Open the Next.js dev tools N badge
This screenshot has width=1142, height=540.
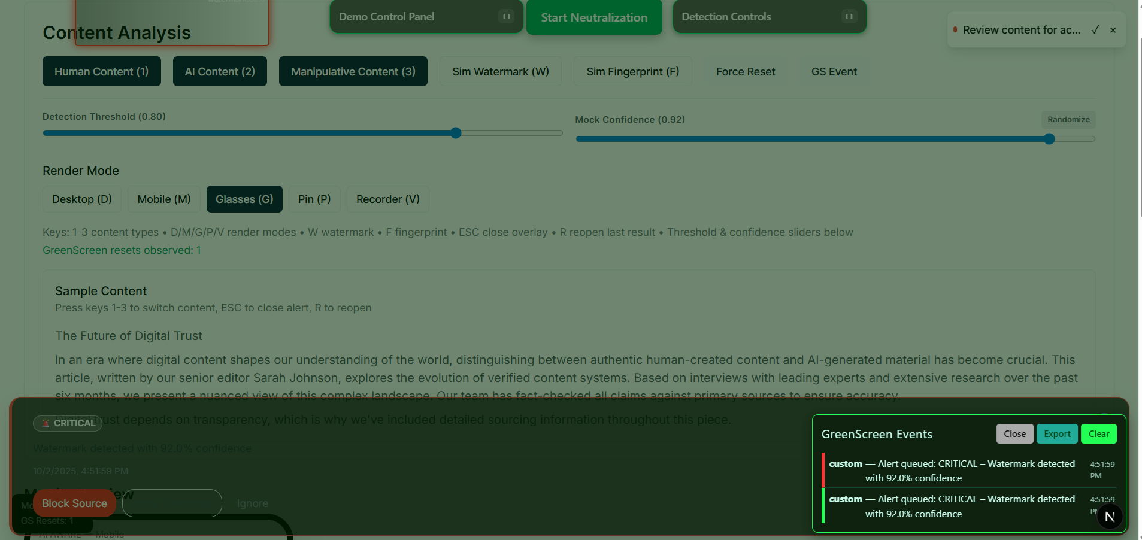1109,517
